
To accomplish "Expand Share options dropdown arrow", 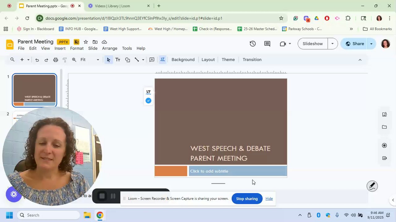I will [x=371, y=44].
